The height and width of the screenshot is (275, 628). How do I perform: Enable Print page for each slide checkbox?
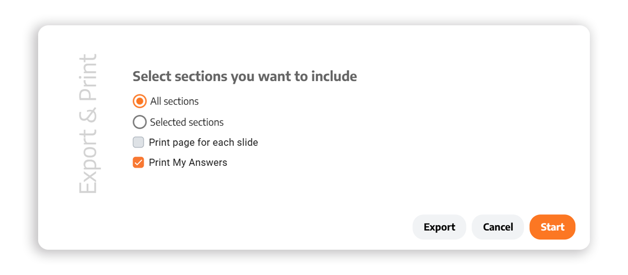click(x=138, y=142)
